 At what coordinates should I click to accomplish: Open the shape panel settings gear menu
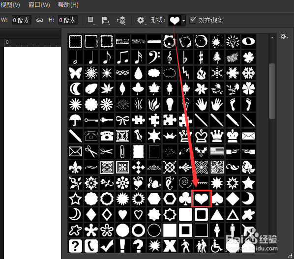(x=284, y=36)
